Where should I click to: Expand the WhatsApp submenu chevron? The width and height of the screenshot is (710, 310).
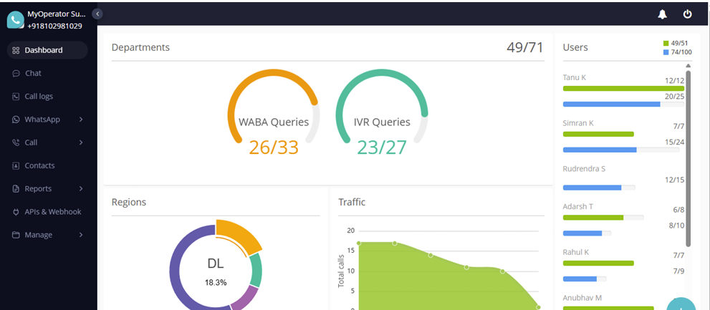coord(81,120)
